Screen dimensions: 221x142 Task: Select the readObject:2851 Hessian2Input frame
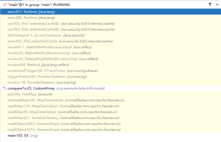64,124
